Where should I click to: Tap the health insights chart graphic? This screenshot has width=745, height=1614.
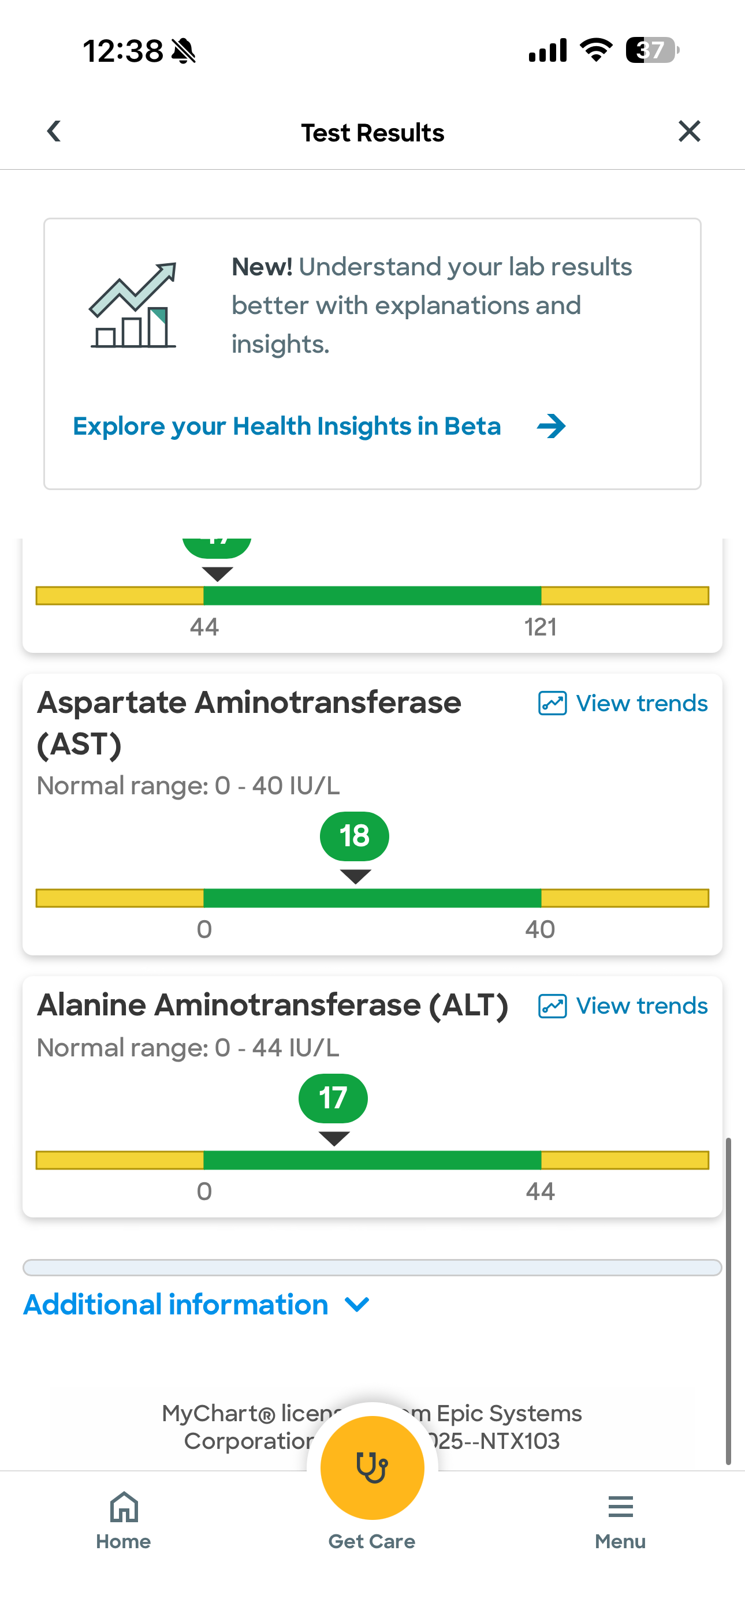[133, 305]
